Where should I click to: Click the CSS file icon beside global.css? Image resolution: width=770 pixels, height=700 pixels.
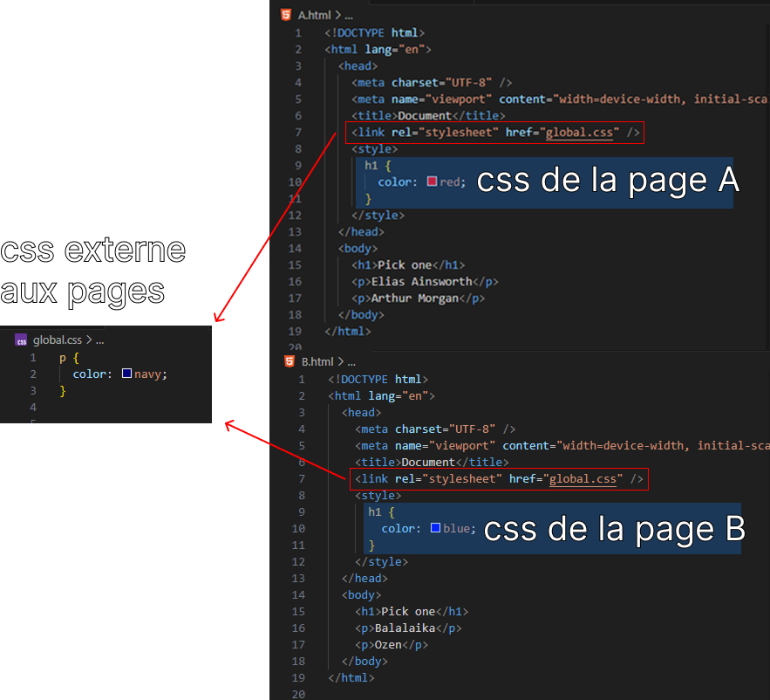click(21, 340)
